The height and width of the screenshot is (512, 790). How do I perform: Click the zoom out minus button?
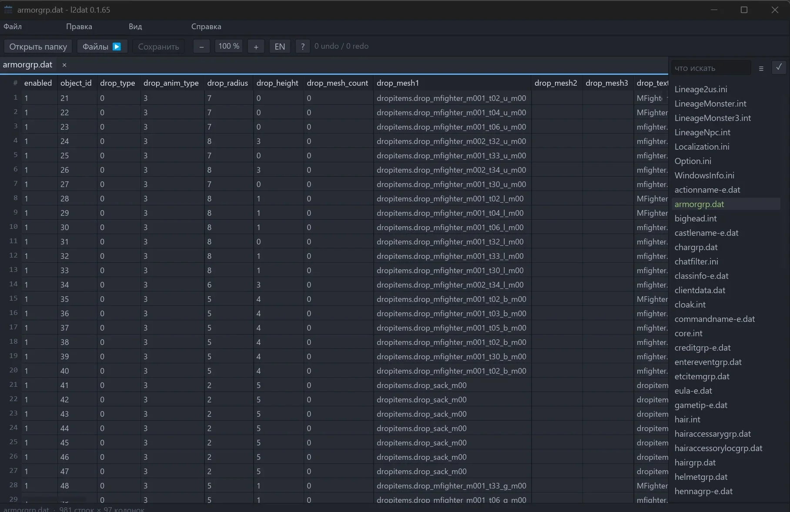tap(201, 47)
